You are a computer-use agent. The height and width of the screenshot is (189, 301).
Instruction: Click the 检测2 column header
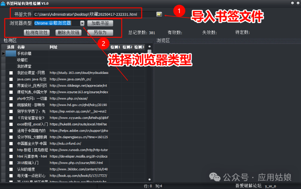pos(127,47)
